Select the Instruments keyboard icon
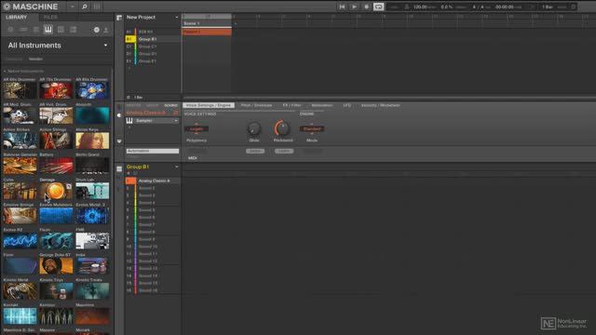 coord(47,29)
